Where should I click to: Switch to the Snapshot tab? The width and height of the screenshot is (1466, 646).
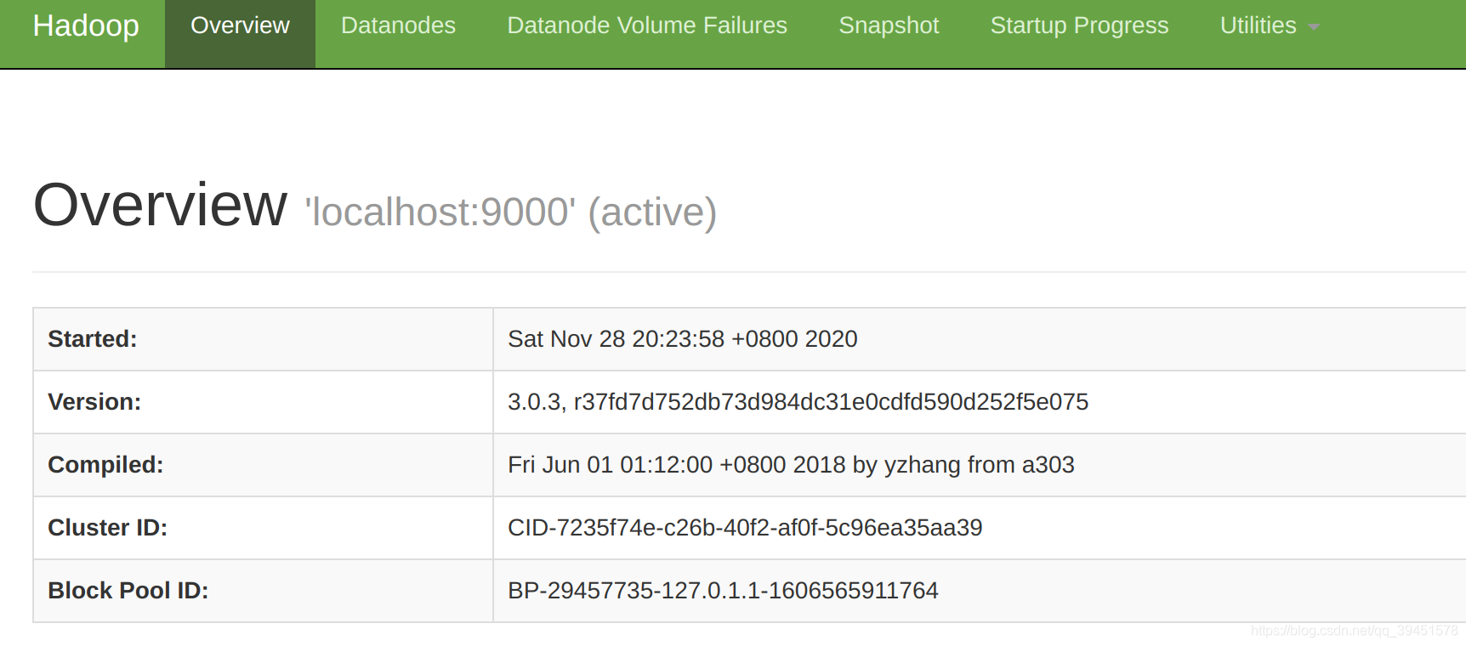889,26
